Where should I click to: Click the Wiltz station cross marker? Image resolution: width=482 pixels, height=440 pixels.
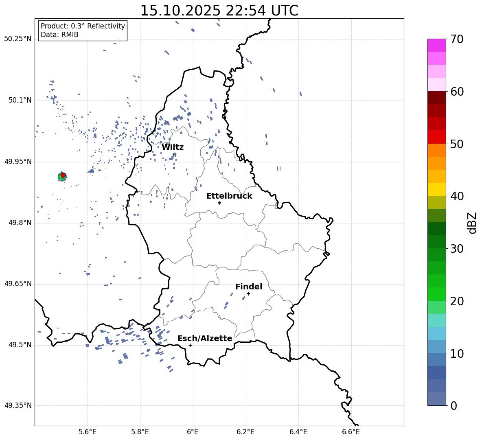click(x=175, y=154)
